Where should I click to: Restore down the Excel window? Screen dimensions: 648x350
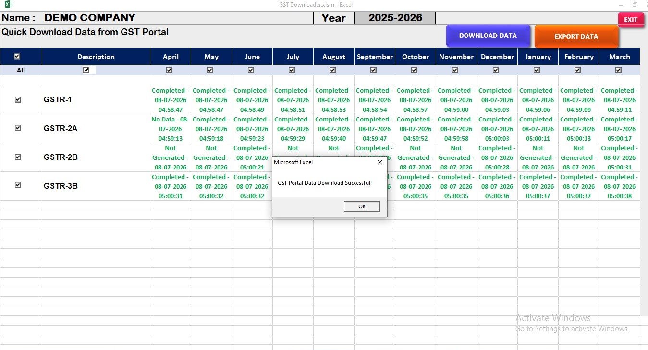[635, 4]
